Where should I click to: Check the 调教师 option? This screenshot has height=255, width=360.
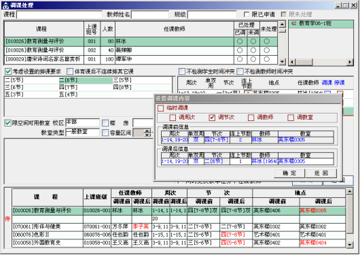pyautogui.click(x=251, y=118)
